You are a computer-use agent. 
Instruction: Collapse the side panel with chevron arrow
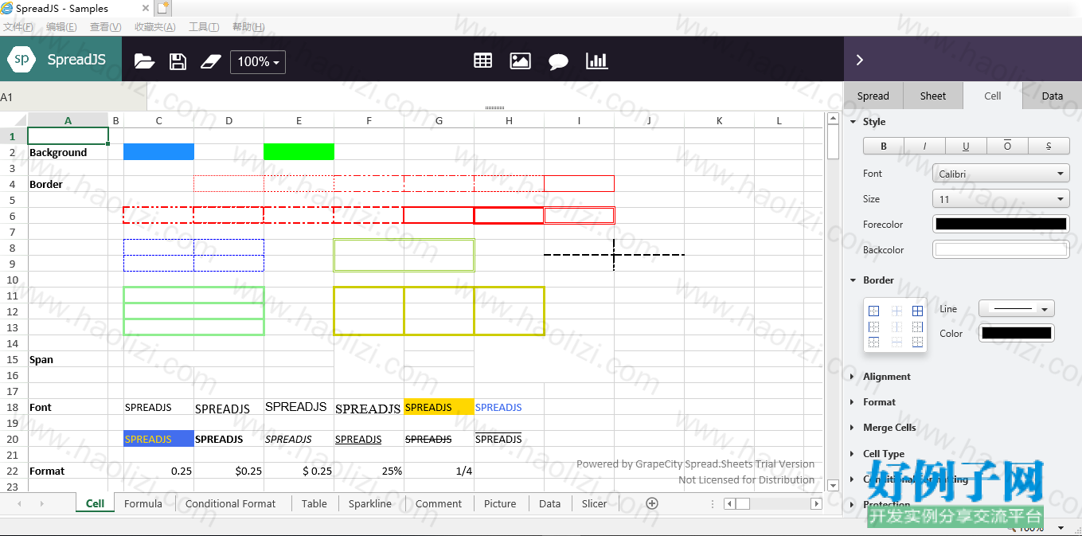[x=859, y=60]
